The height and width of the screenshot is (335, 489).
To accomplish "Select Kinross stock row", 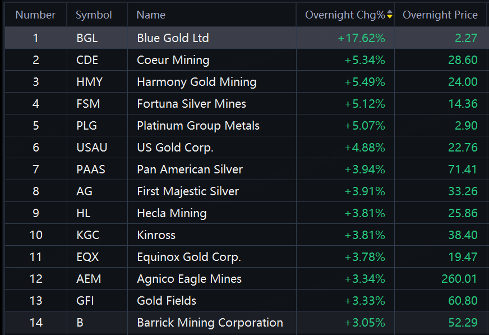I will tap(156, 235).
